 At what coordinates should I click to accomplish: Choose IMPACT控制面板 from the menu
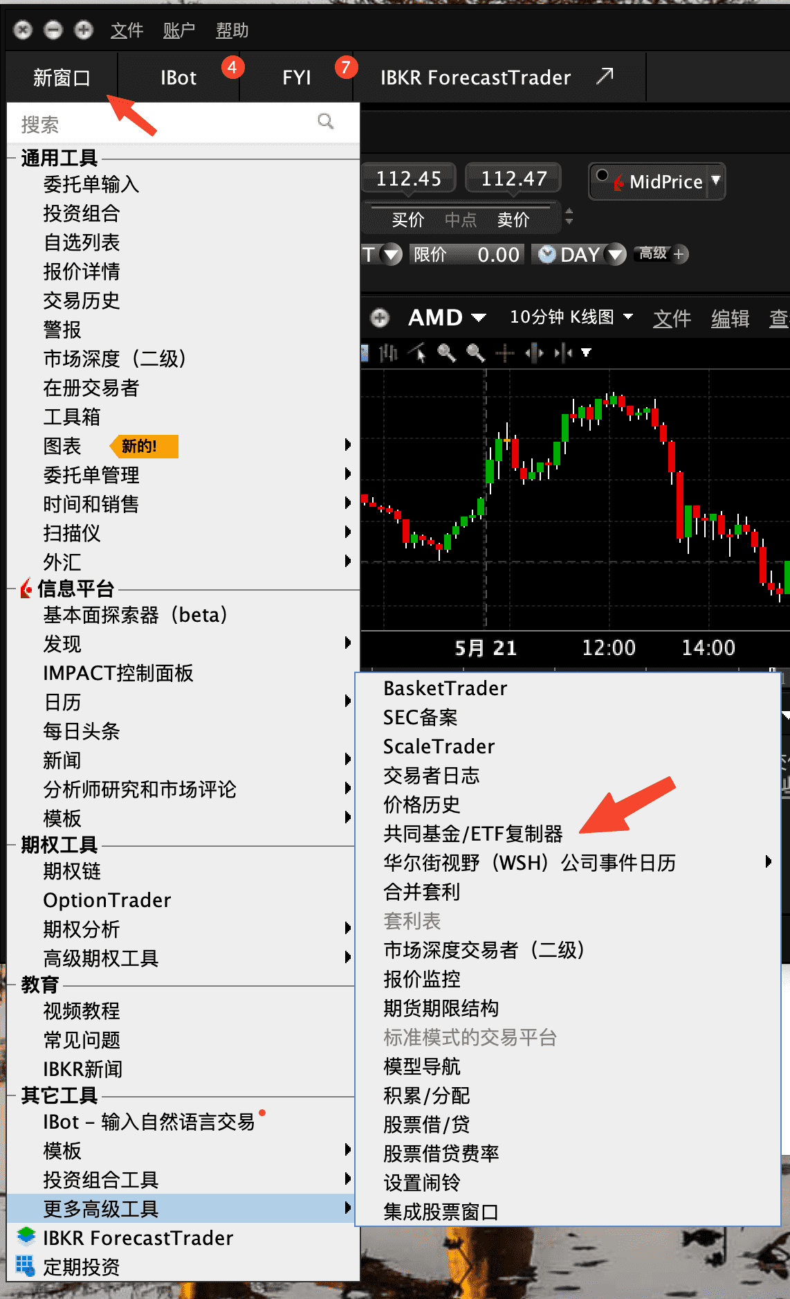(x=118, y=673)
